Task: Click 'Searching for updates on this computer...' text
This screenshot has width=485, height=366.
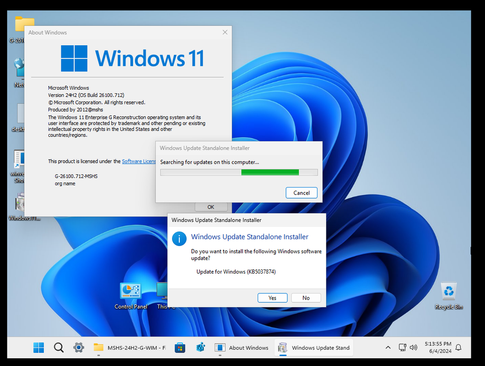Action: [x=210, y=162]
